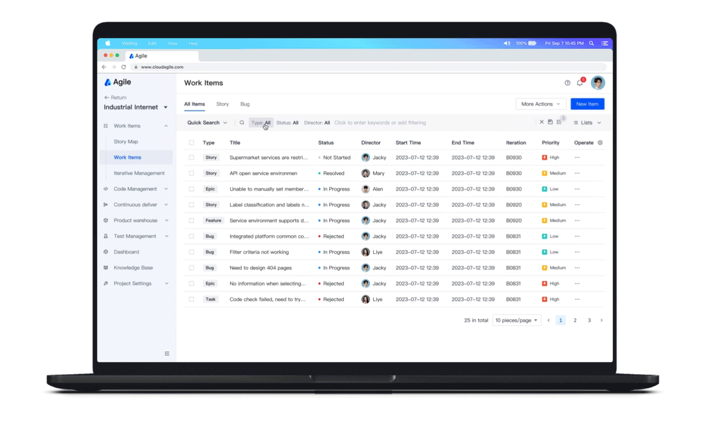Image resolution: width=706 pixels, height=437 pixels.
Task: Open the Quick Search dropdown
Action: 207,122
